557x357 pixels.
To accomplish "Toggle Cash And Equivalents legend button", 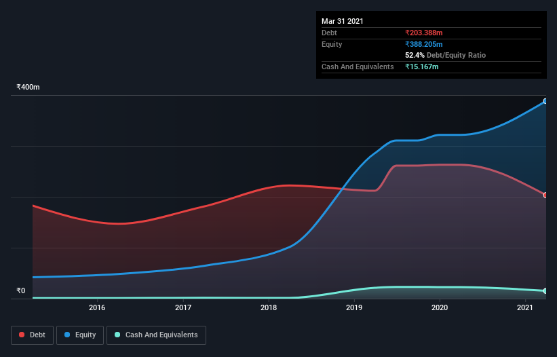I will [x=156, y=335].
